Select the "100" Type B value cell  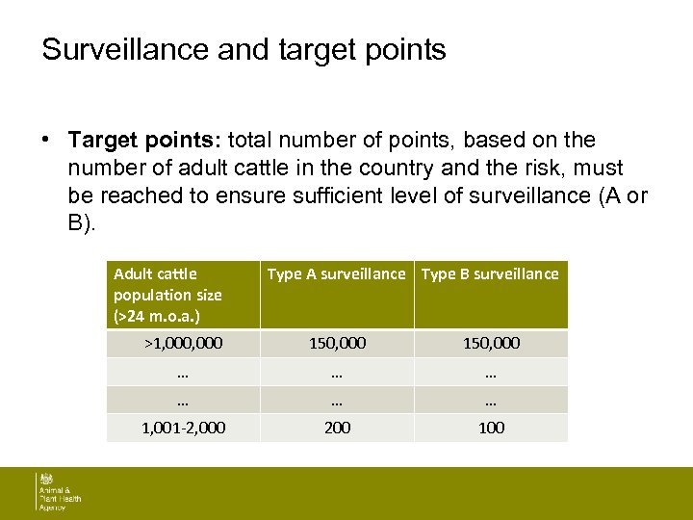click(491, 428)
